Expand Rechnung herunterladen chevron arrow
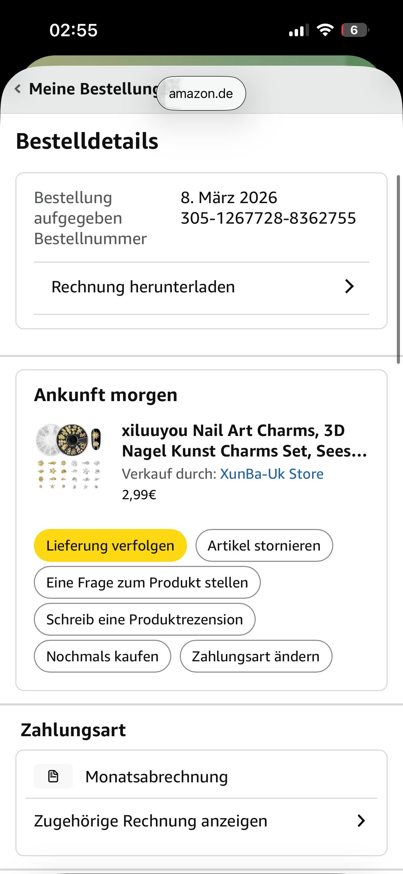 [x=349, y=287]
